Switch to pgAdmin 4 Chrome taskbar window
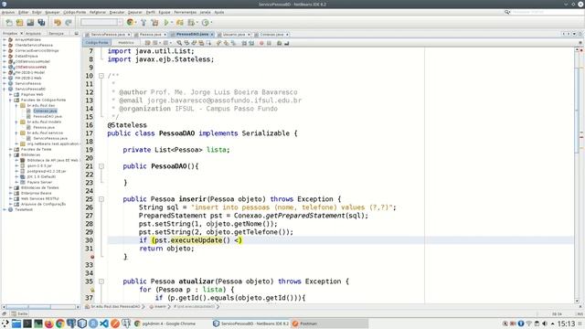This screenshot has height=329, width=585. tap(168, 324)
